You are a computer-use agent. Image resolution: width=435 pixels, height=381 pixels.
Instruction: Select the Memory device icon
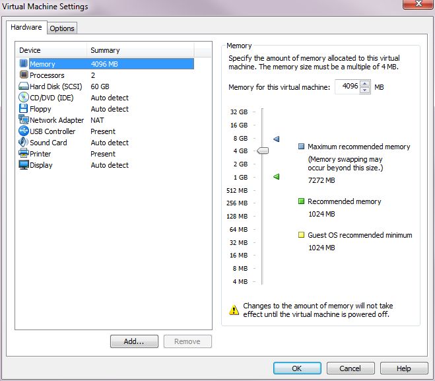pyautogui.click(x=24, y=64)
